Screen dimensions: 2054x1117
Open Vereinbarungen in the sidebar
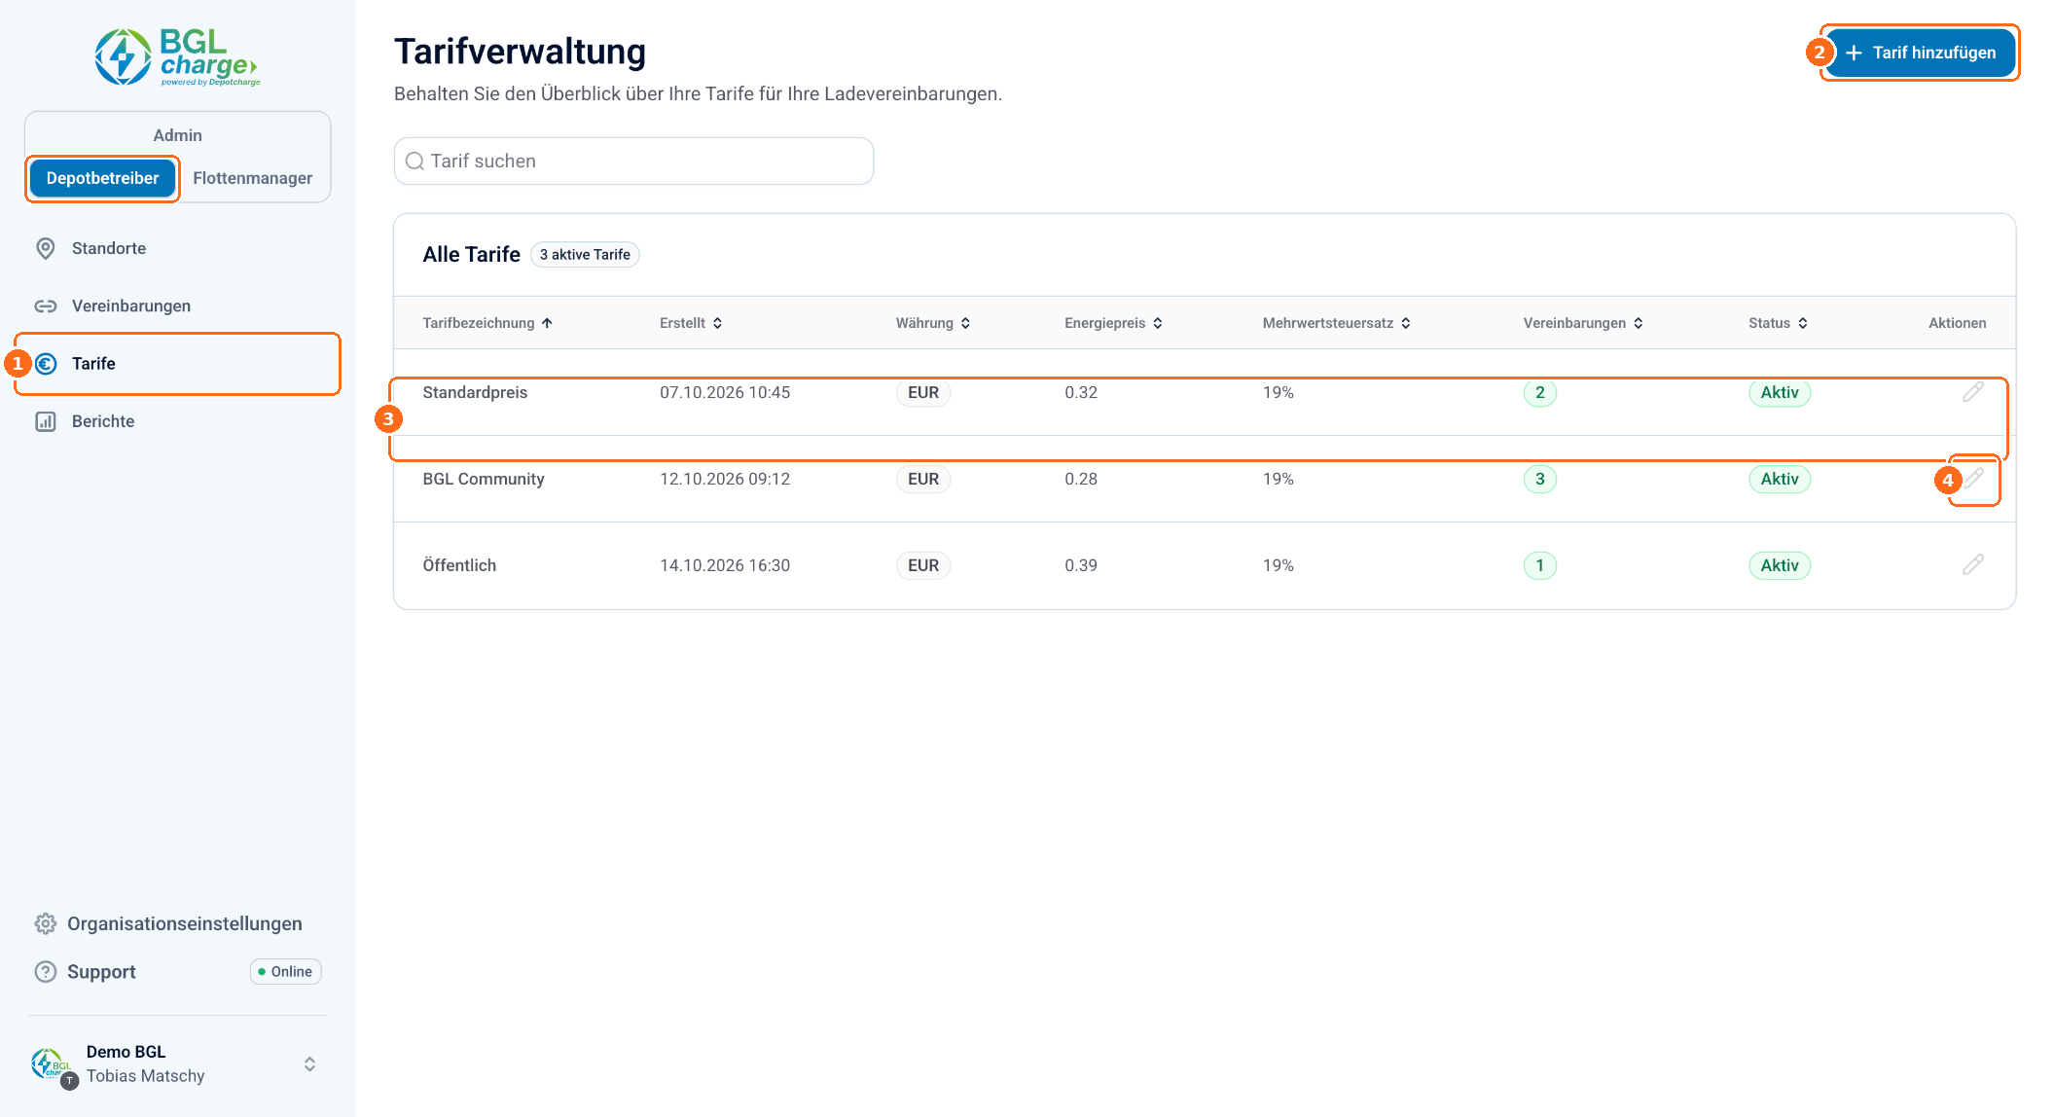[177, 306]
